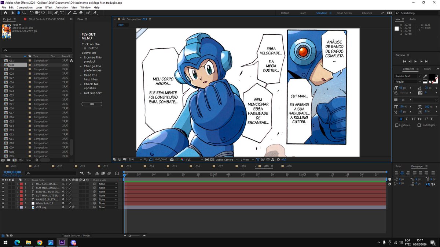Click the eyedropper in Character panel
Viewport: 440px width, 247px height.
click(425, 76)
